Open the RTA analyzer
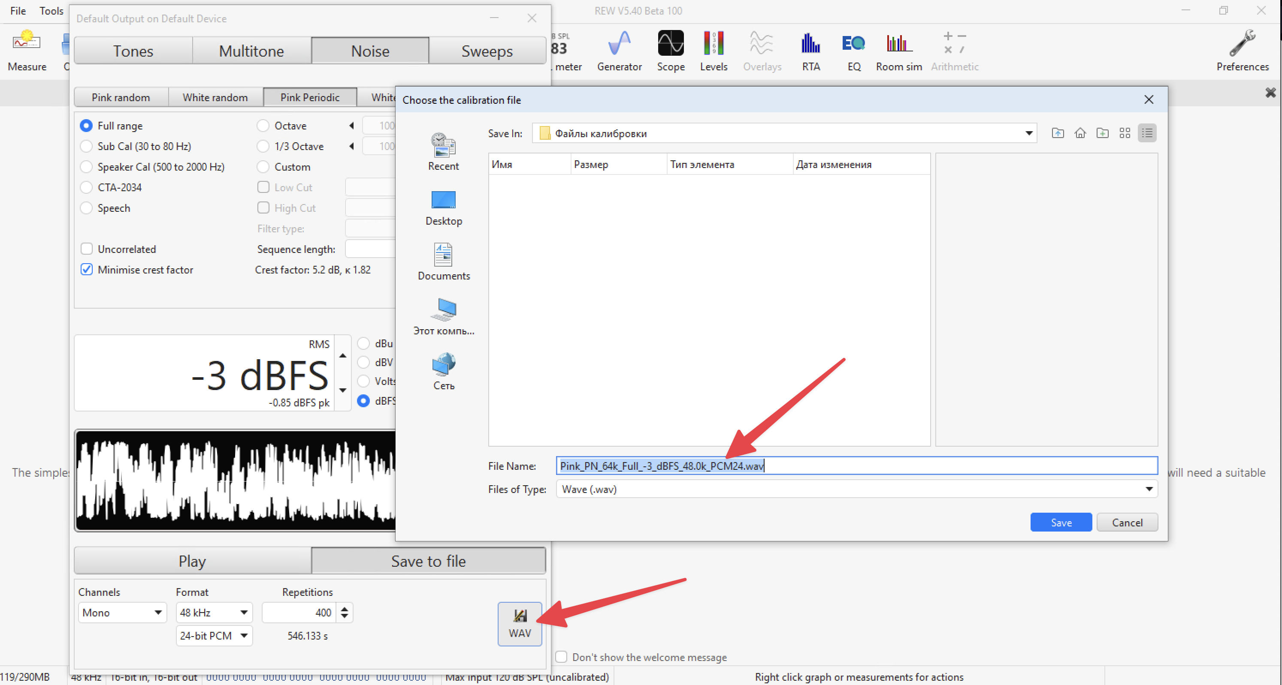Screen dimensions: 1282x685 [810, 51]
